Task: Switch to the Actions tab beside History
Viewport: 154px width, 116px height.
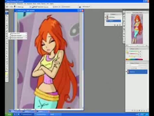Action: [x=113, y=14]
